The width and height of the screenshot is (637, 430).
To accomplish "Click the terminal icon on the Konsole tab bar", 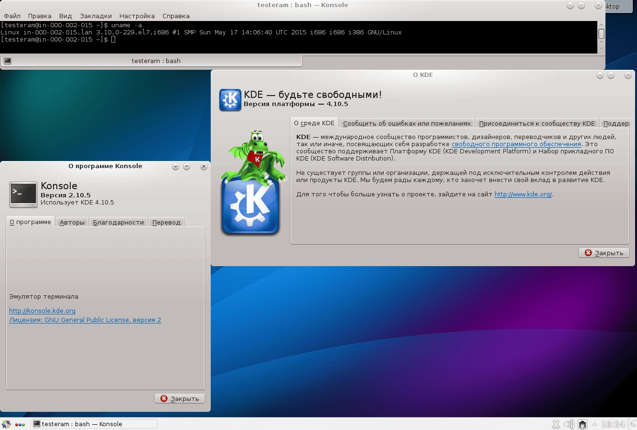I will point(8,61).
